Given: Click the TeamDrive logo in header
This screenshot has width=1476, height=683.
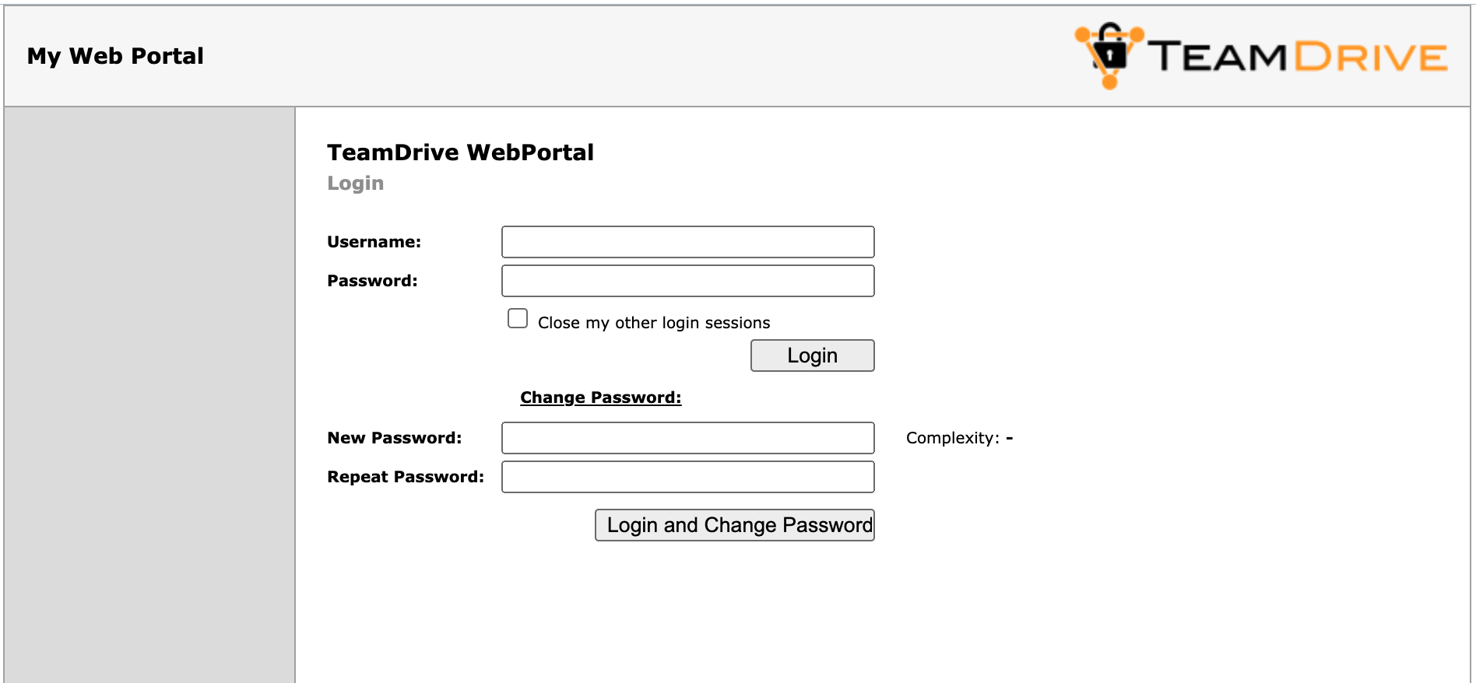Looking at the screenshot, I should click(x=1261, y=55).
